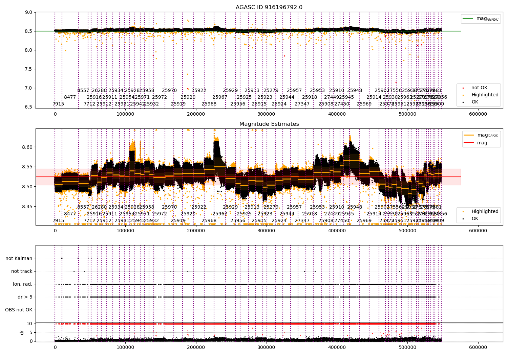This screenshot has height=355, width=508.
Task: Click obsid label '8557' in top plot
Action: click(x=83, y=91)
